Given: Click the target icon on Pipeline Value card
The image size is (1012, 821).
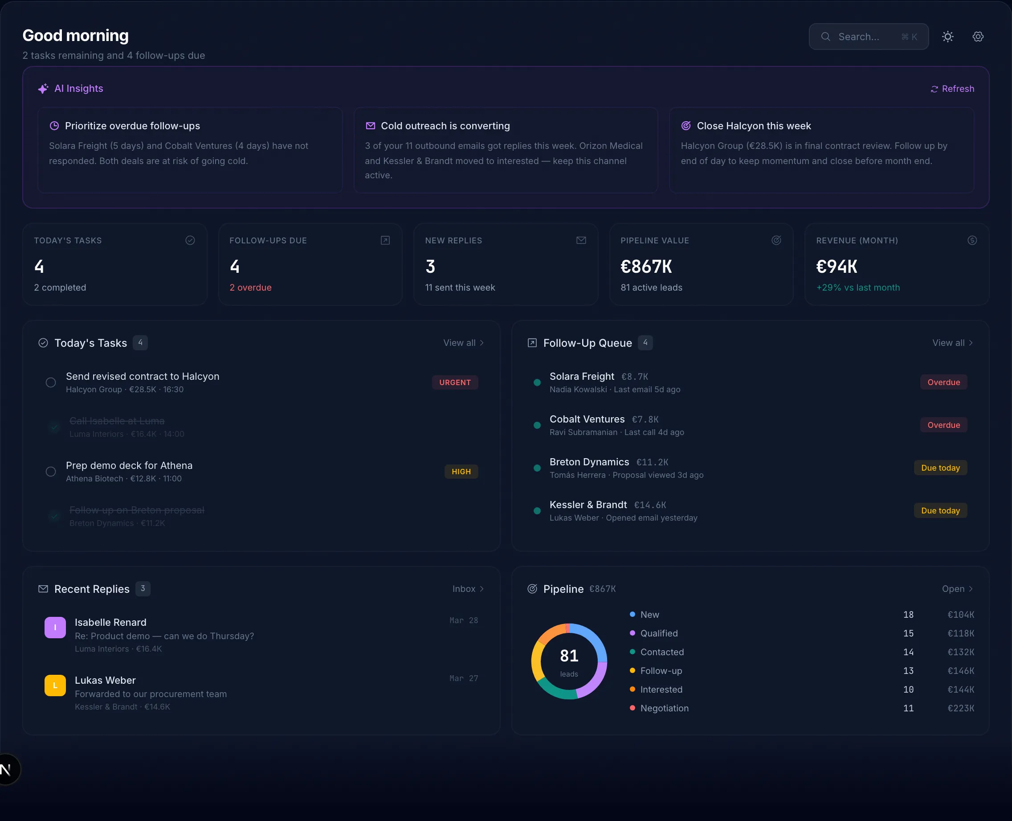Looking at the screenshot, I should [776, 240].
